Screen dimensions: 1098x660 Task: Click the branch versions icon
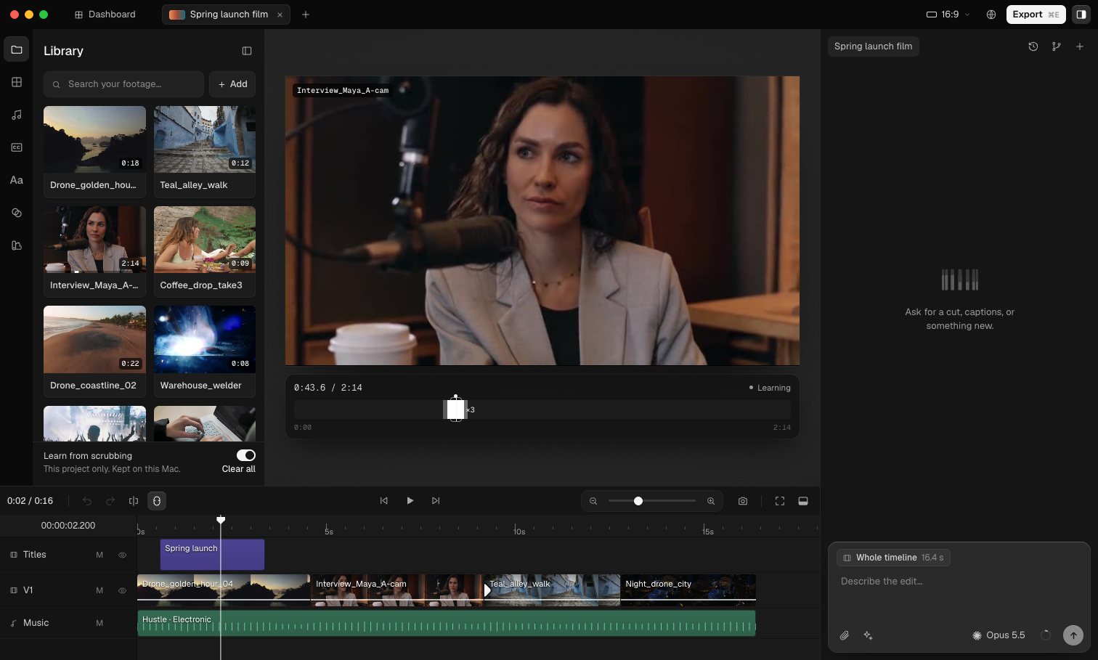click(1057, 46)
